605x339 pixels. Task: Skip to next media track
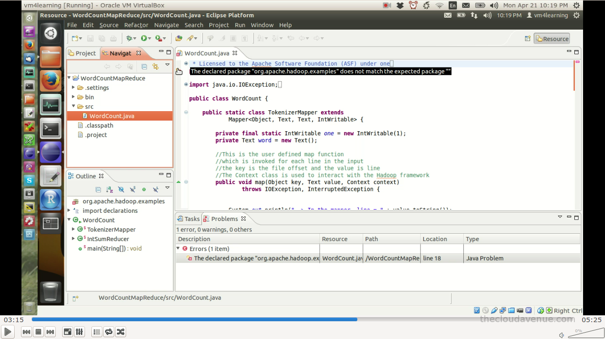[50, 332]
